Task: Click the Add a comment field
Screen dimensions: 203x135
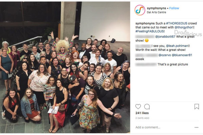Action: (x=164, y=127)
